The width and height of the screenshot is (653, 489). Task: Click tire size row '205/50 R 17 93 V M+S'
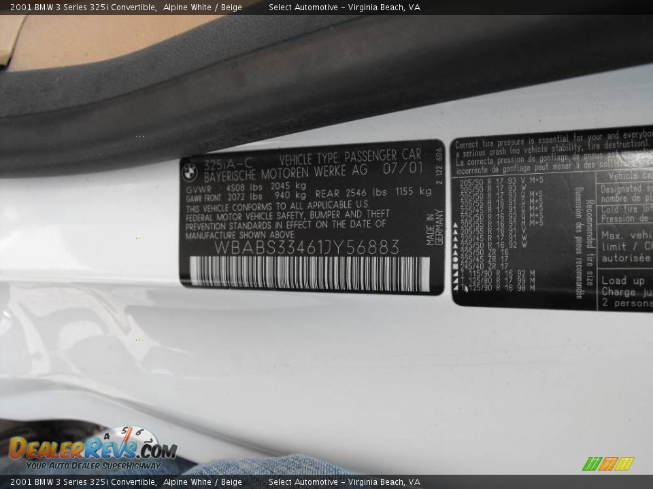pos(501,181)
